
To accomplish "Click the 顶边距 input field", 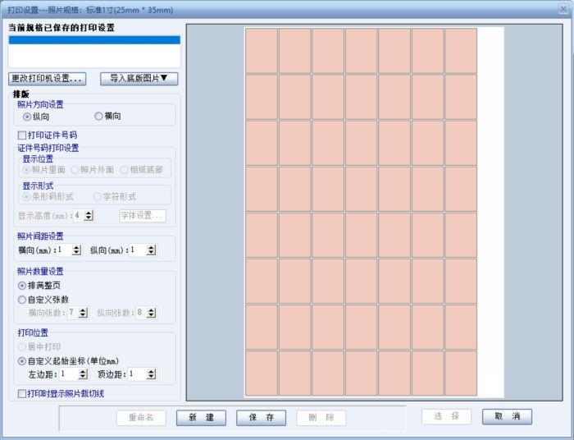I will coord(137,374).
